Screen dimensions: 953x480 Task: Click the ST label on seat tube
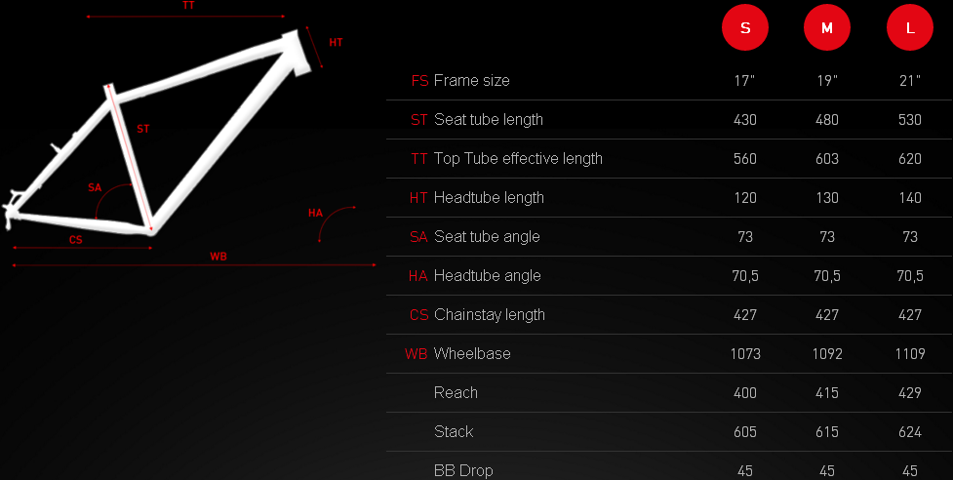(x=143, y=129)
